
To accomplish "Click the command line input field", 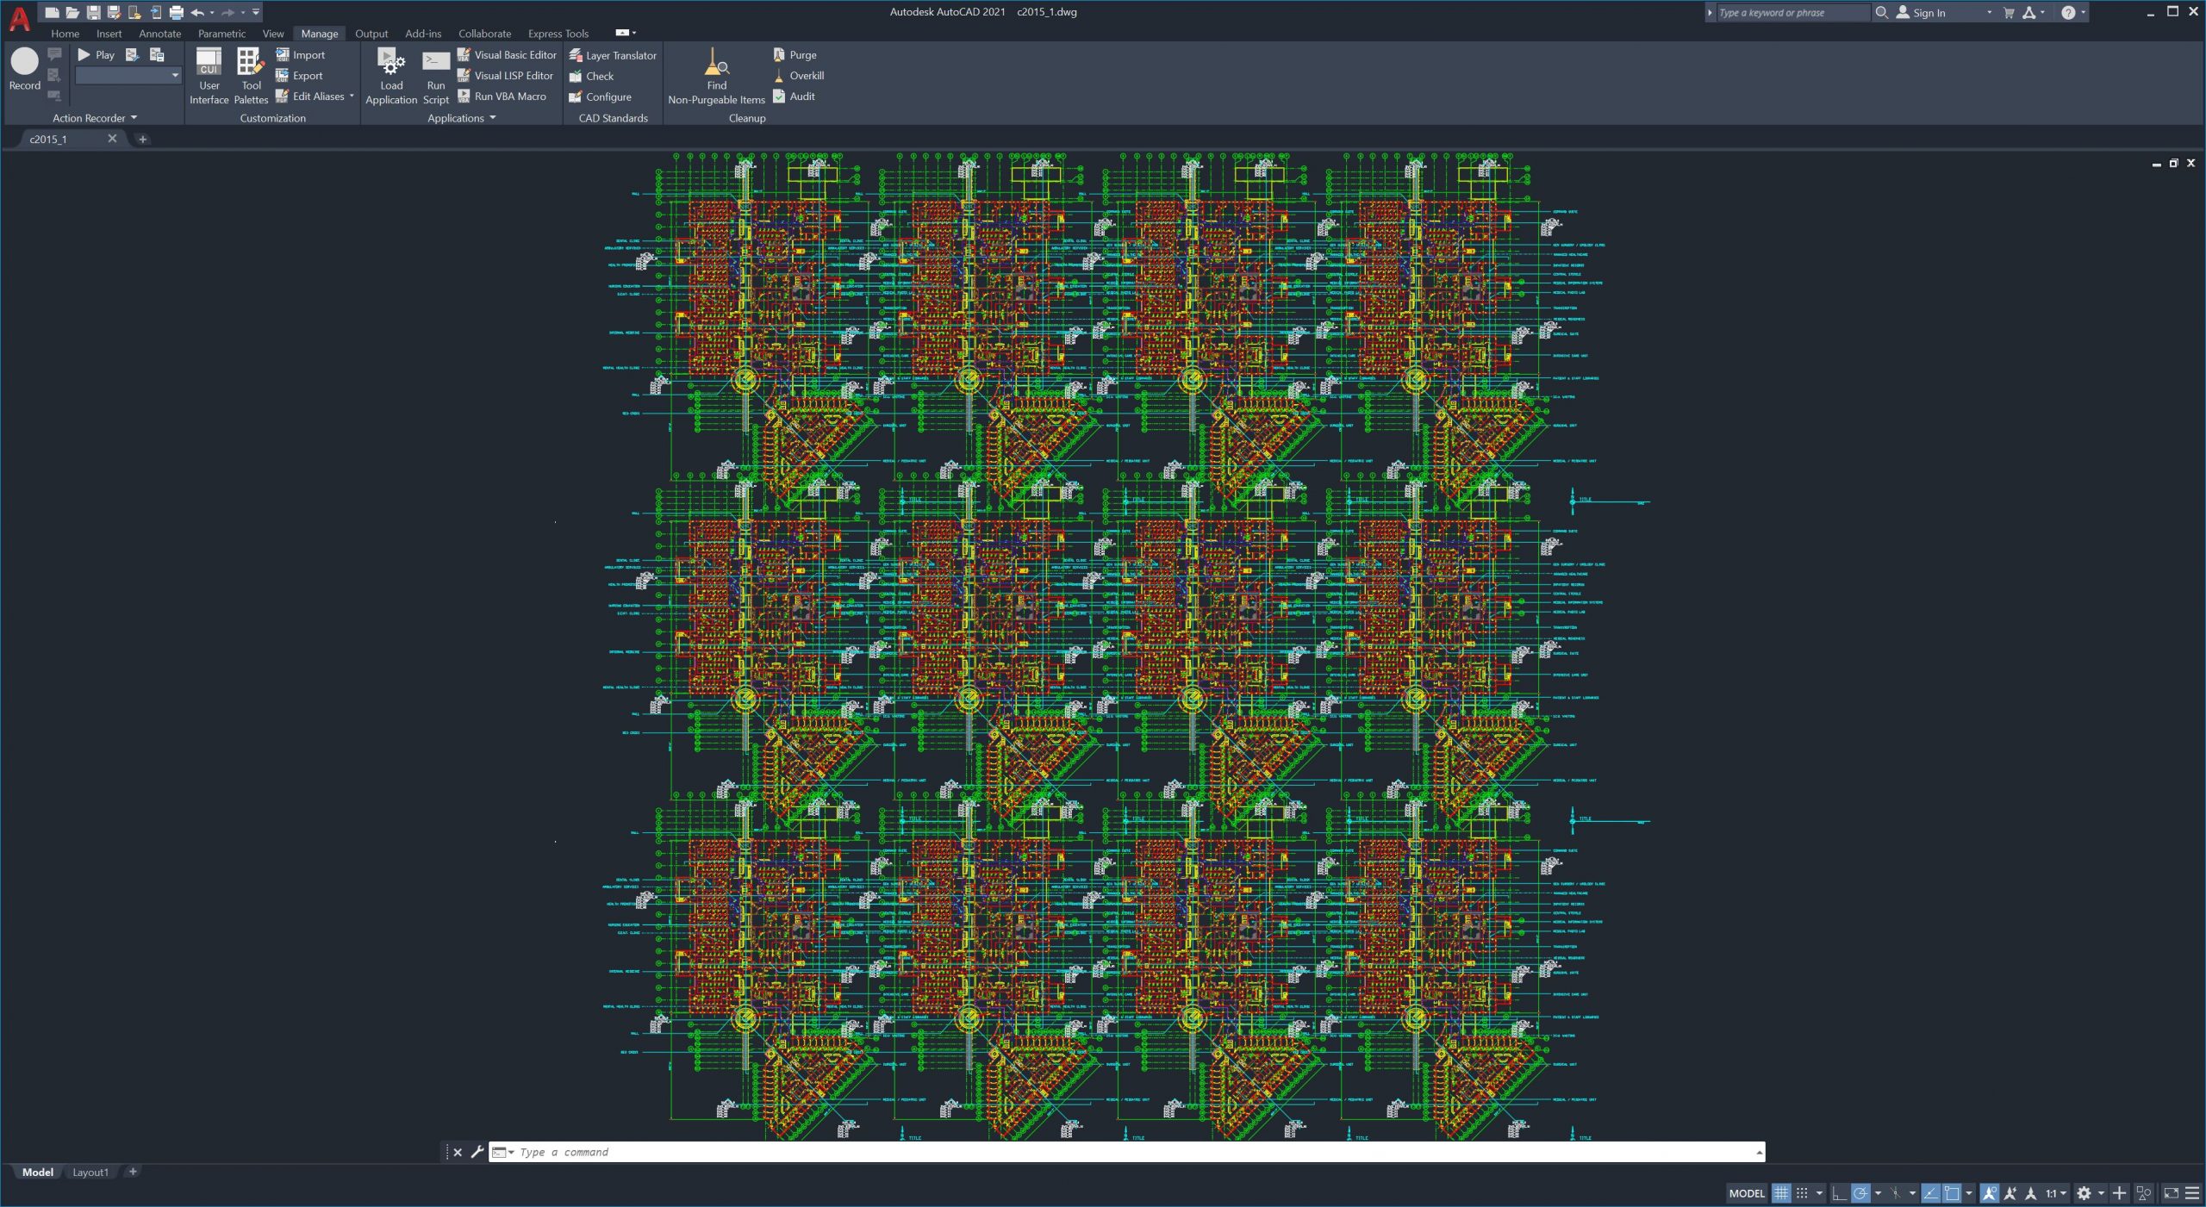I will (x=1120, y=1152).
